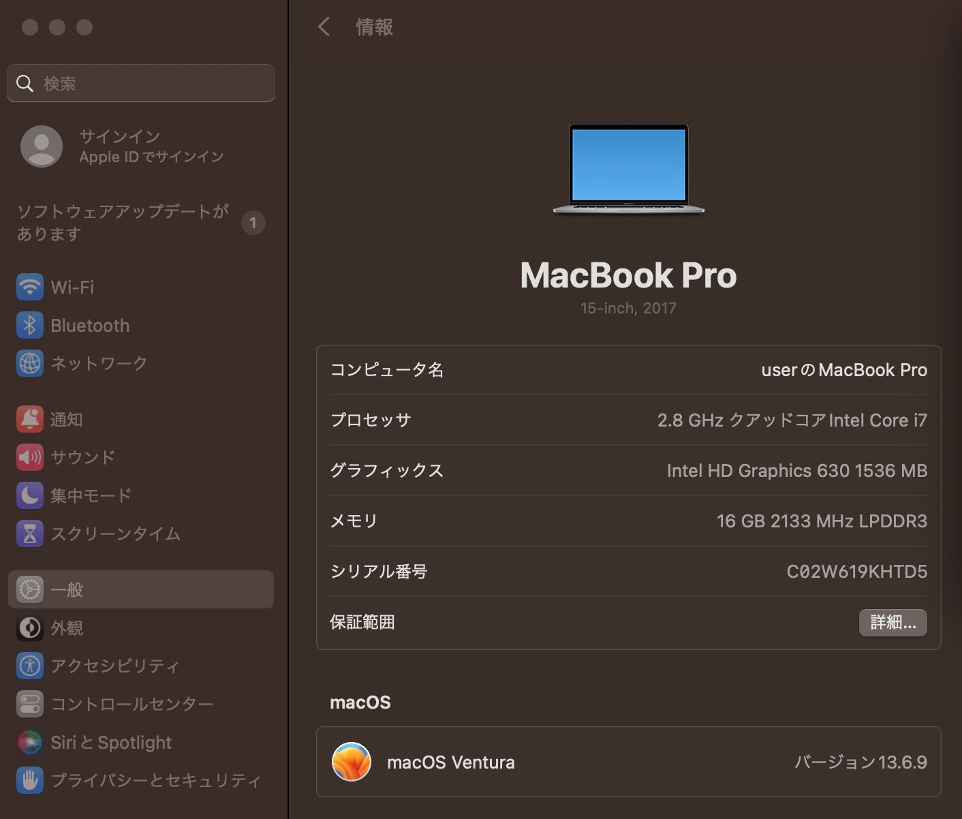Viewport: 962px width, 819px height.
Task: Click バージョン 13.6.9 text
Action: point(860,762)
